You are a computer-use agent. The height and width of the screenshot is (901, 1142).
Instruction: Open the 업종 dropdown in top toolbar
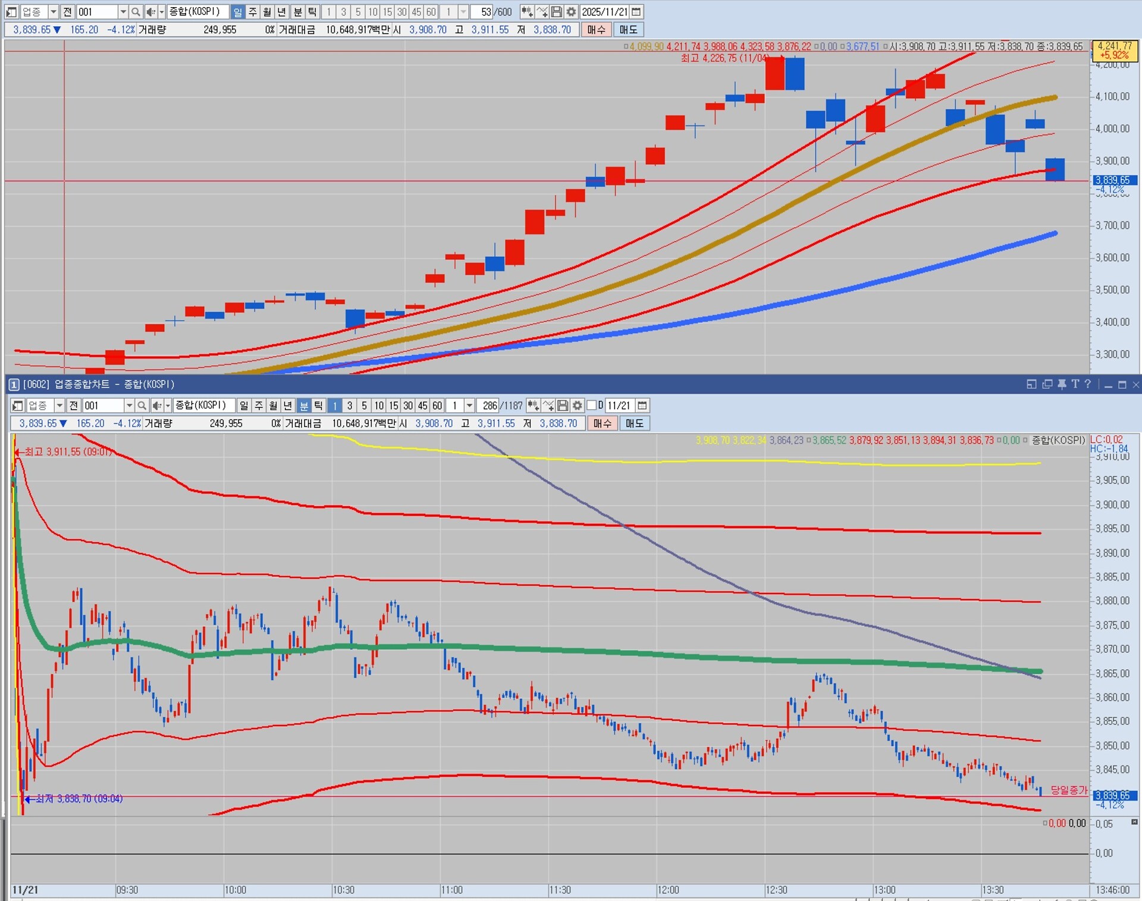53,12
